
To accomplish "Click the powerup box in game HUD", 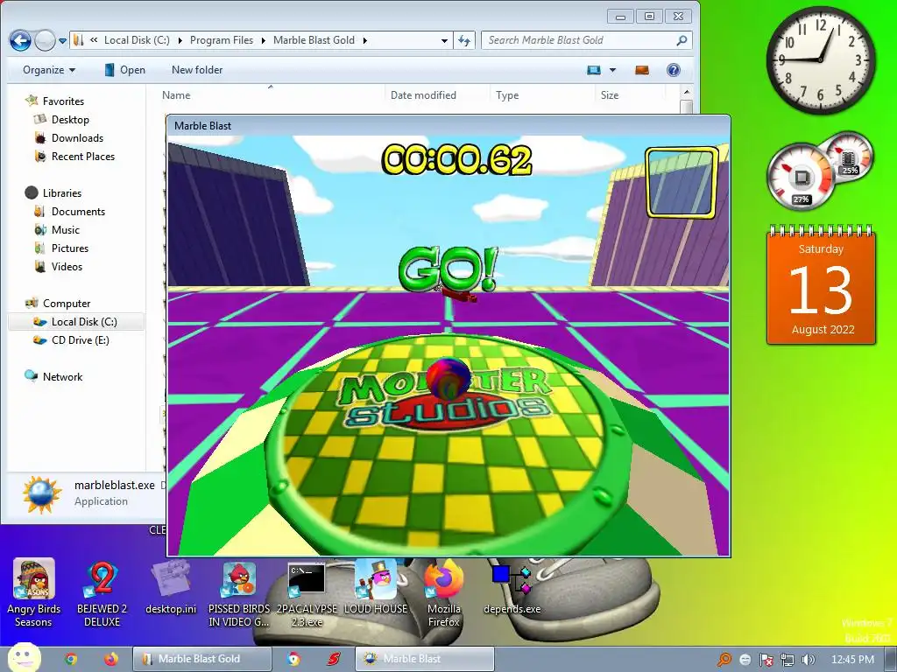I will pyautogui.click(x=682, y=182).
